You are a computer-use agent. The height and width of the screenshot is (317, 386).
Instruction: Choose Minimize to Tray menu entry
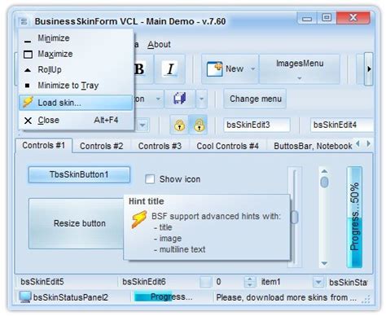[76, 86]
